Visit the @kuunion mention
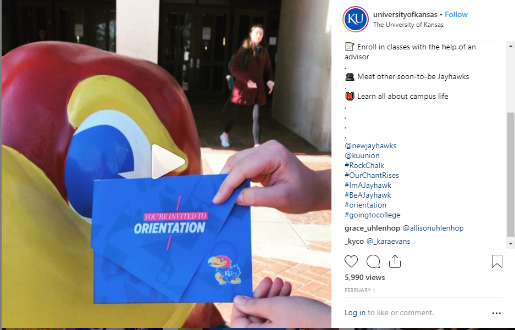515x330 pixels. click(362, 155)
